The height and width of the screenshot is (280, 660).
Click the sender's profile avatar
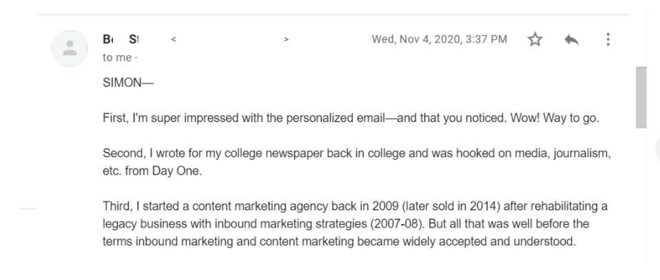click(x=70, y=48)
